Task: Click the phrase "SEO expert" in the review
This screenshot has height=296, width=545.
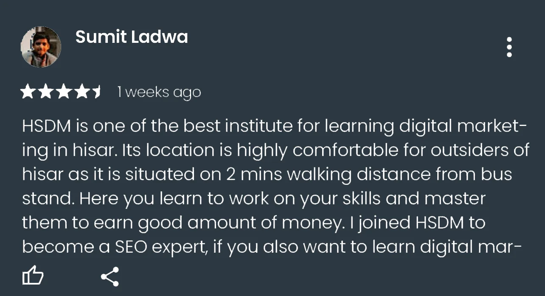Action: (x=161, y=247)
